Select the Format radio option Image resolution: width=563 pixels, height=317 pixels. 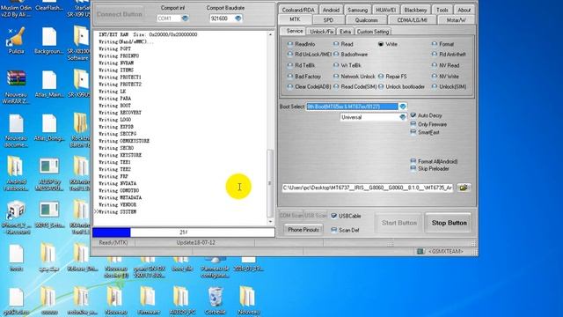(442, 44)
